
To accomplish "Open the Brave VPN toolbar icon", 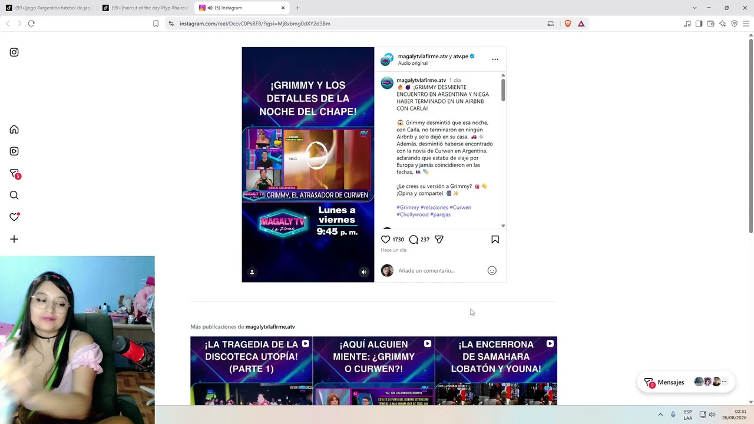I will click(734, 24).
